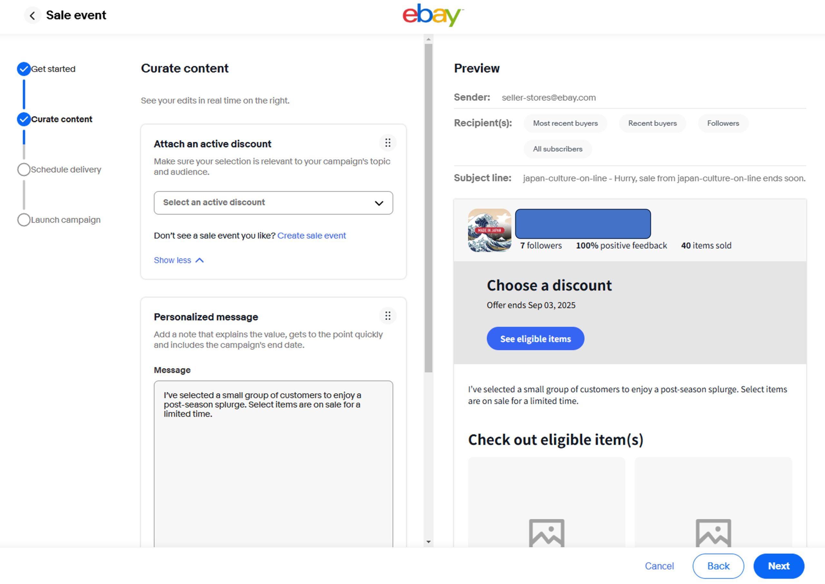Click the Get started completed checkmark
The width and height of the screenshot is (825, 584).
tap(24, 69)
